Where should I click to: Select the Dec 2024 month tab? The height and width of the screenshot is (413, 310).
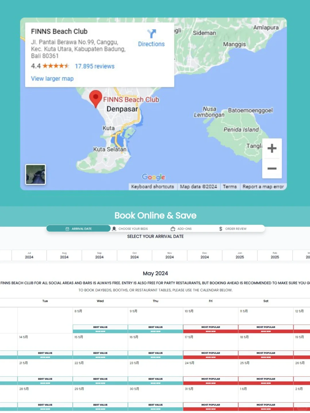(205, 255)
